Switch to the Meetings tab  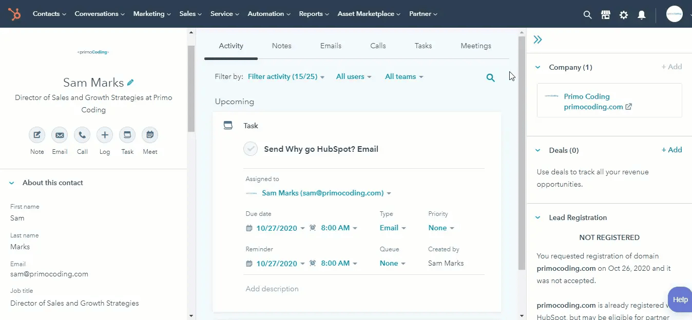coord(476,46)
